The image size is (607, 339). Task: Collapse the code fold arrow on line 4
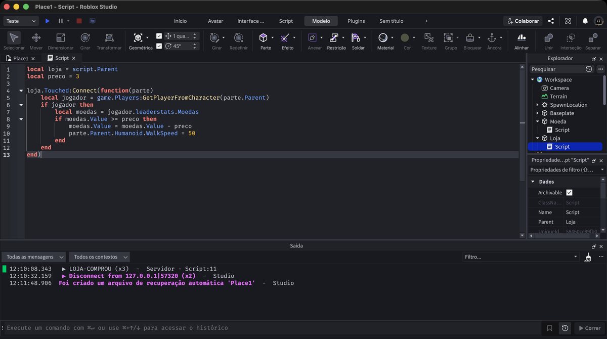tap(21, 91)
